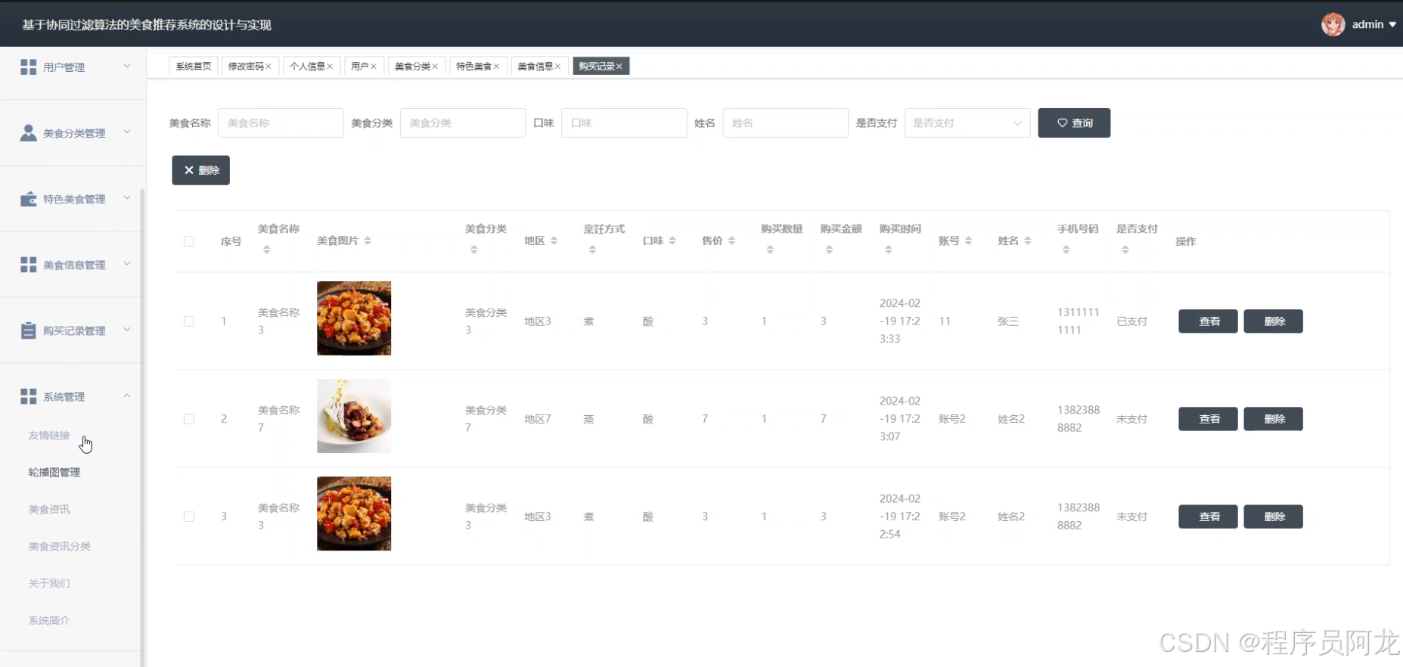The height and width of the screenshot is (667, 1403).
Task: Close the 修改密码 tab with its x
Action: [268, 67]
